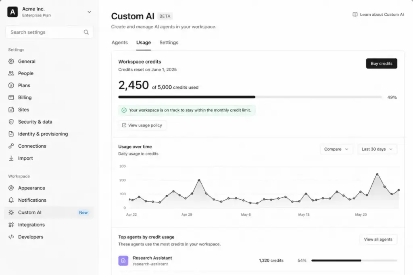Screen dimensions: 413x275
Task: Click the Buy credits button
Action: (382, 64)
